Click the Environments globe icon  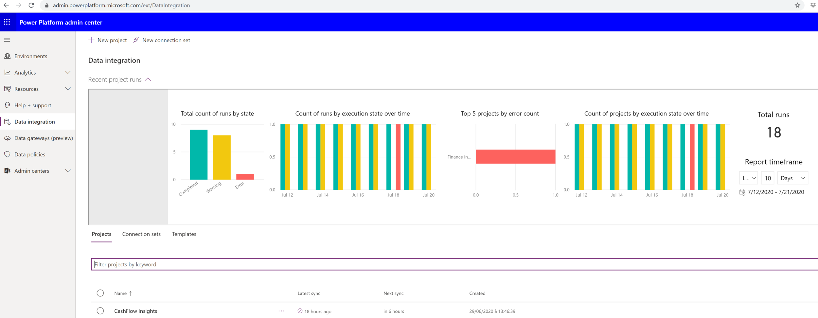tap(7, 56)
